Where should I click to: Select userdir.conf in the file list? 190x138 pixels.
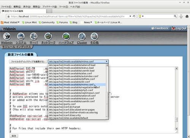tap(77, 102)
